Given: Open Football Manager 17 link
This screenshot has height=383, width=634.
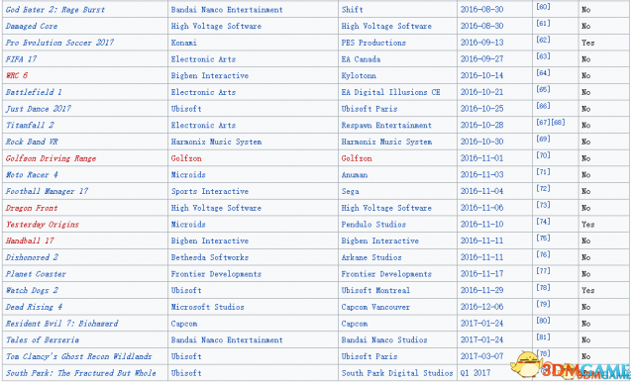Looking at the screenshot, I should click(47, 191).
